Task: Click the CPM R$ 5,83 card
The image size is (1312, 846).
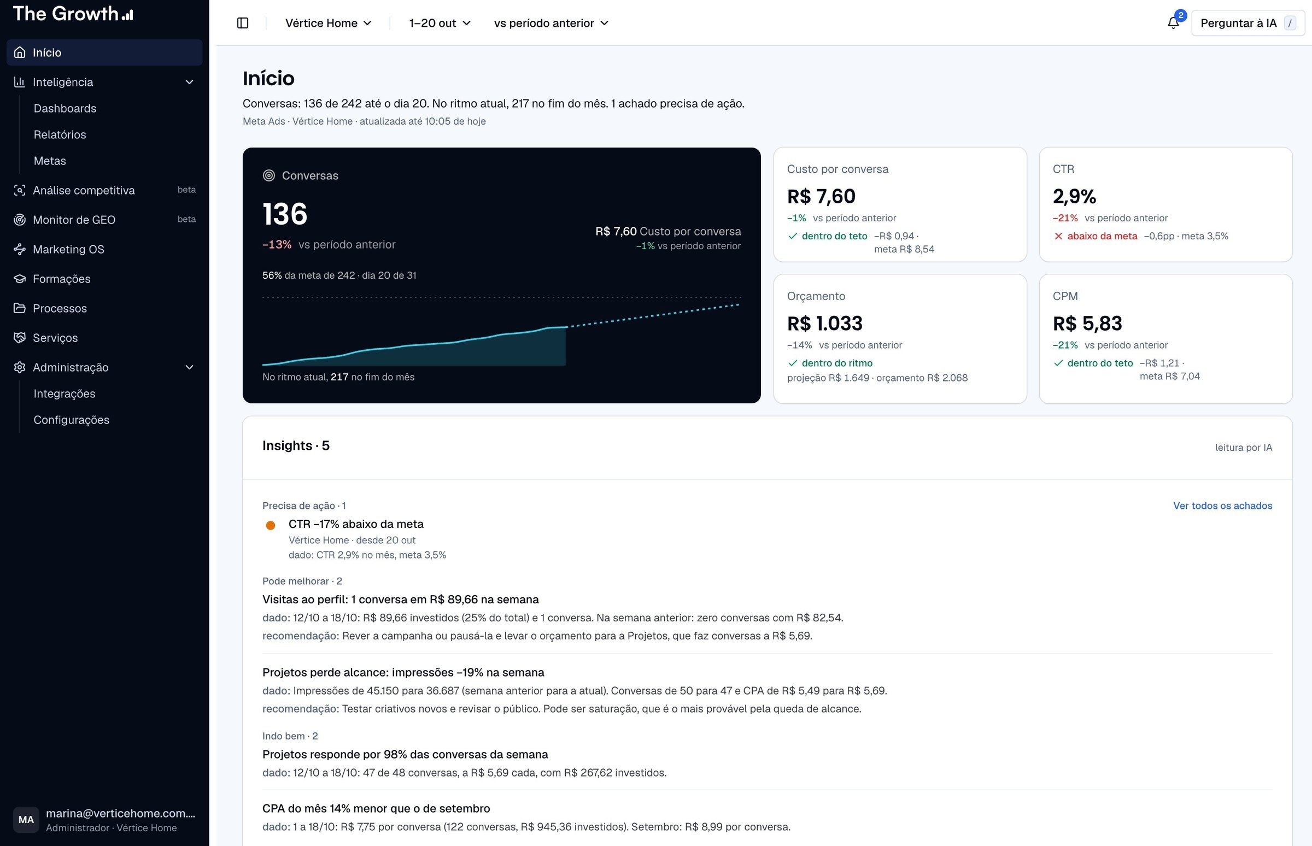Action: click(x=1165, y=339)
